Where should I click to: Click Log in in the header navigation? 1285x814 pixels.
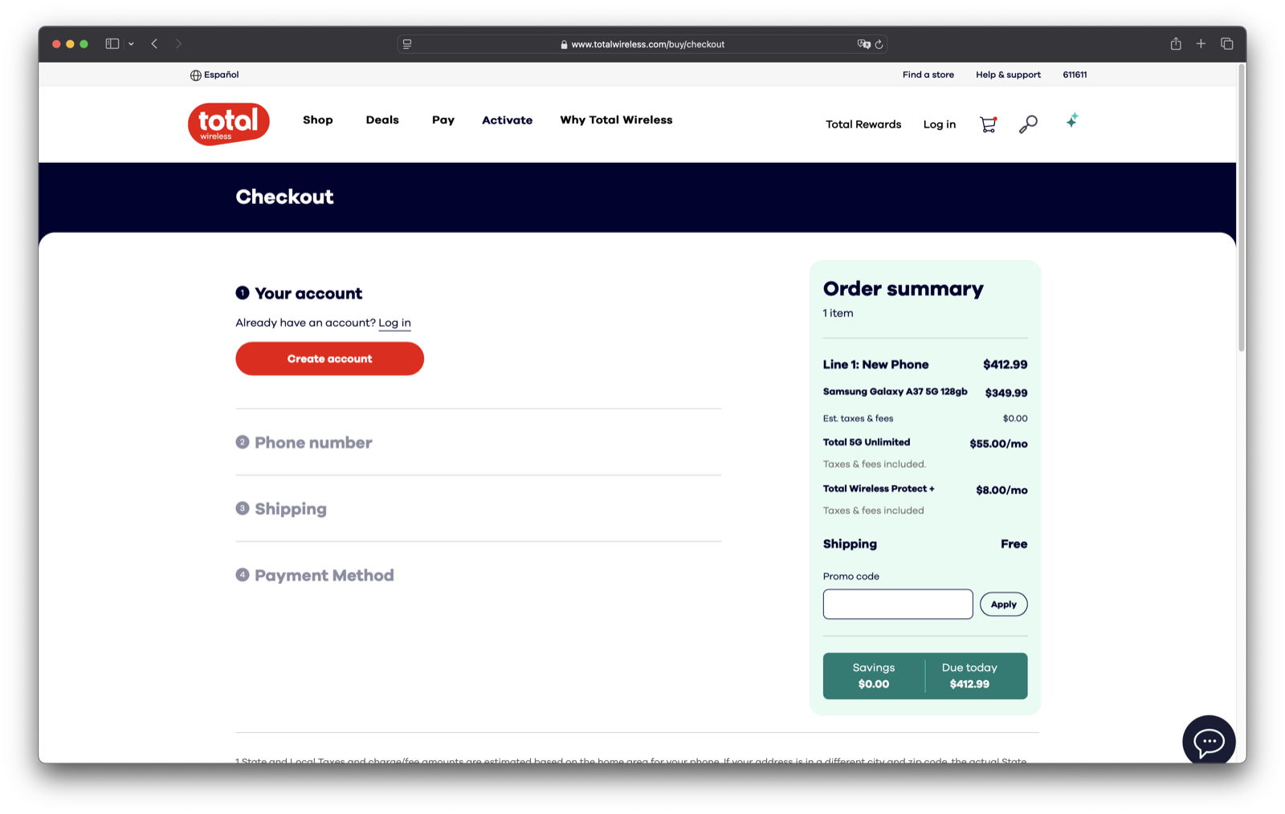939,124
